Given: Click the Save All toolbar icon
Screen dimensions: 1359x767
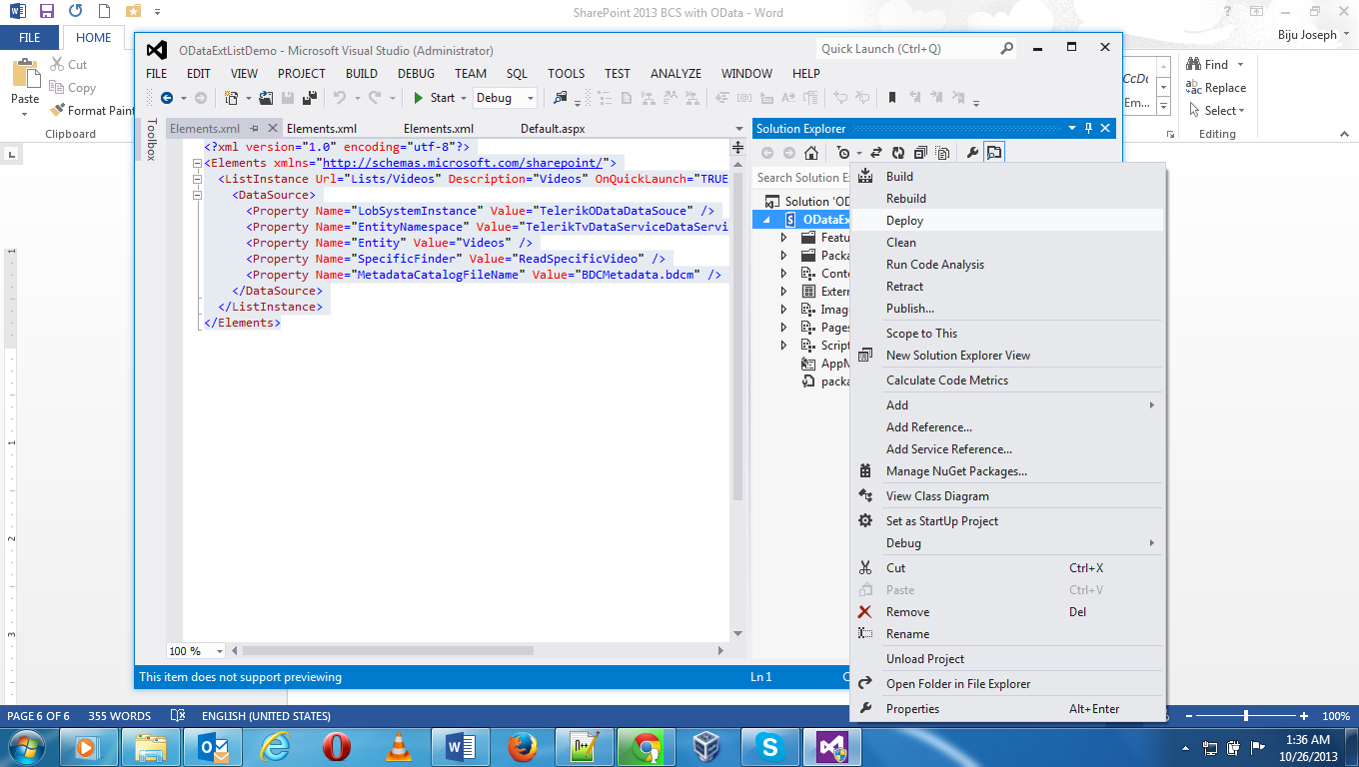Looking at the screenshot, I should pos(310,98).
